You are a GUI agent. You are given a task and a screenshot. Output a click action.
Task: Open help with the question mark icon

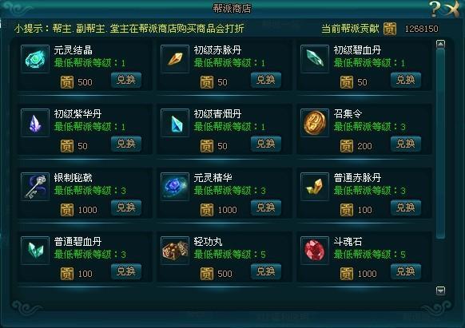(435, 8)
